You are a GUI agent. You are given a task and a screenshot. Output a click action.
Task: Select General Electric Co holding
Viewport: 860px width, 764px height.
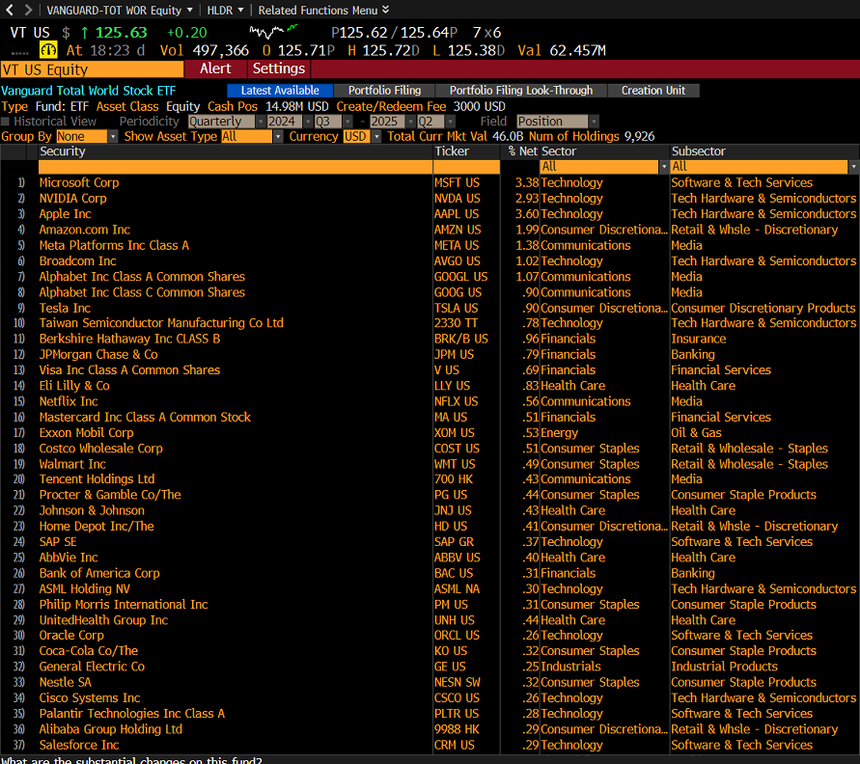(92, 667)
